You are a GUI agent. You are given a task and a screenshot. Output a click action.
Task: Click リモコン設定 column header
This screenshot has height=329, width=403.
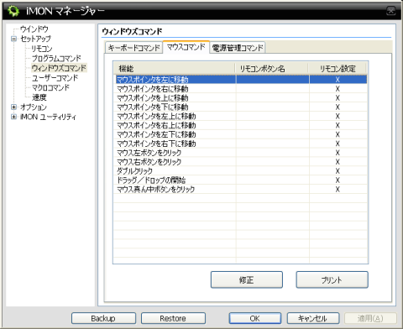(338, 69)
